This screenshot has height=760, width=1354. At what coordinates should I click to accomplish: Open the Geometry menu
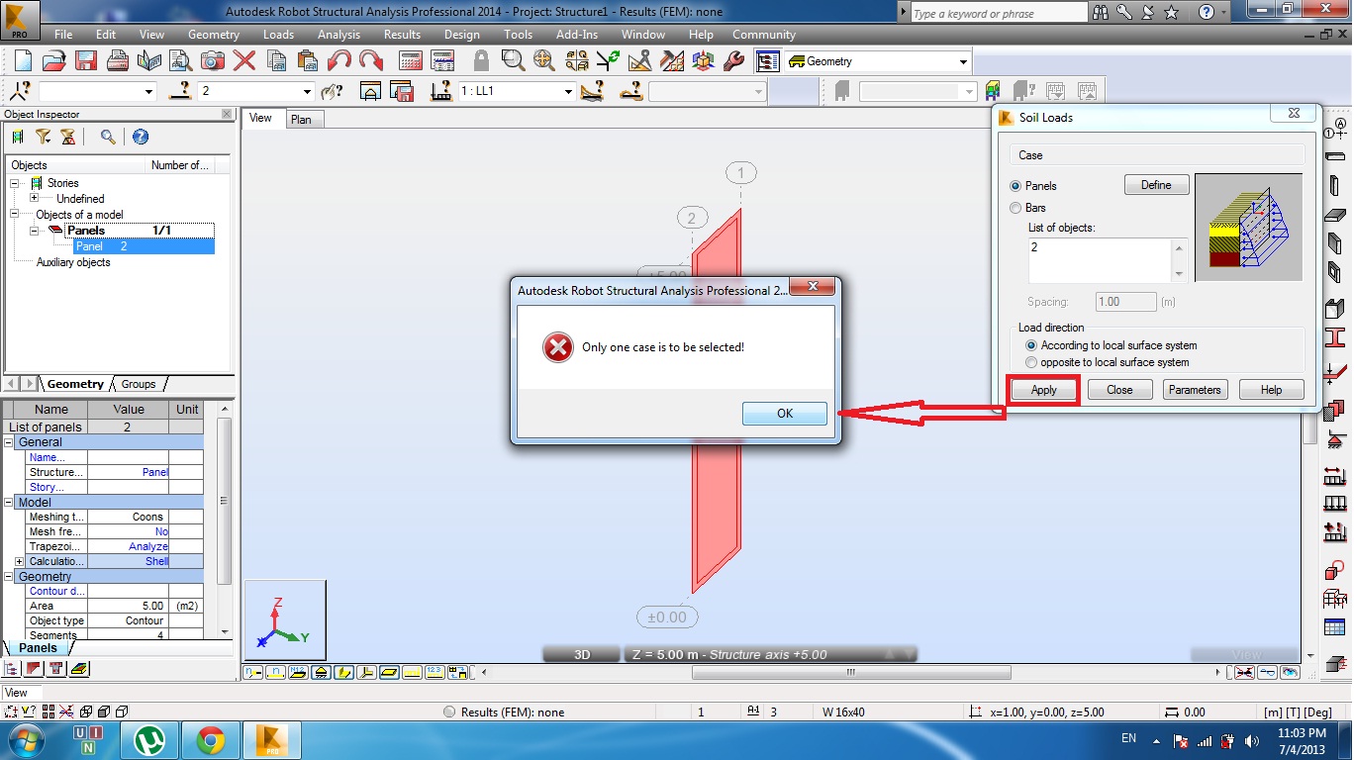pyautogui.click(x=214, y=34)
